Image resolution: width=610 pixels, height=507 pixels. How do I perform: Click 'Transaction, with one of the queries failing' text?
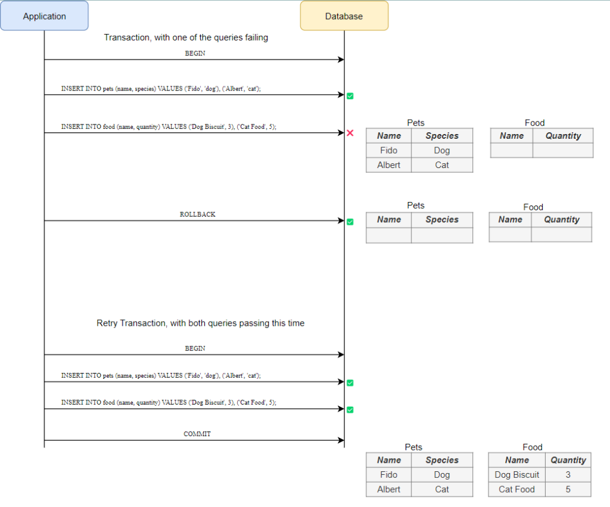(x=186, y=38)
